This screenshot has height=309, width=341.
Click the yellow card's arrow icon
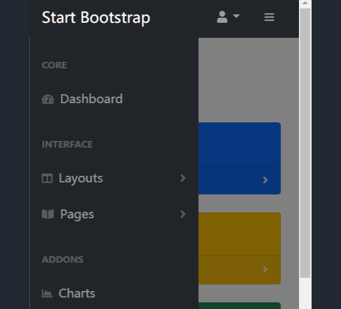click(265, 270)
